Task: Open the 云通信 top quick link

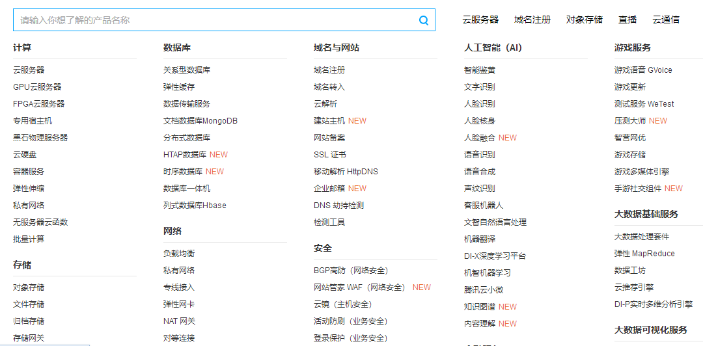Action: pos(666,20)
